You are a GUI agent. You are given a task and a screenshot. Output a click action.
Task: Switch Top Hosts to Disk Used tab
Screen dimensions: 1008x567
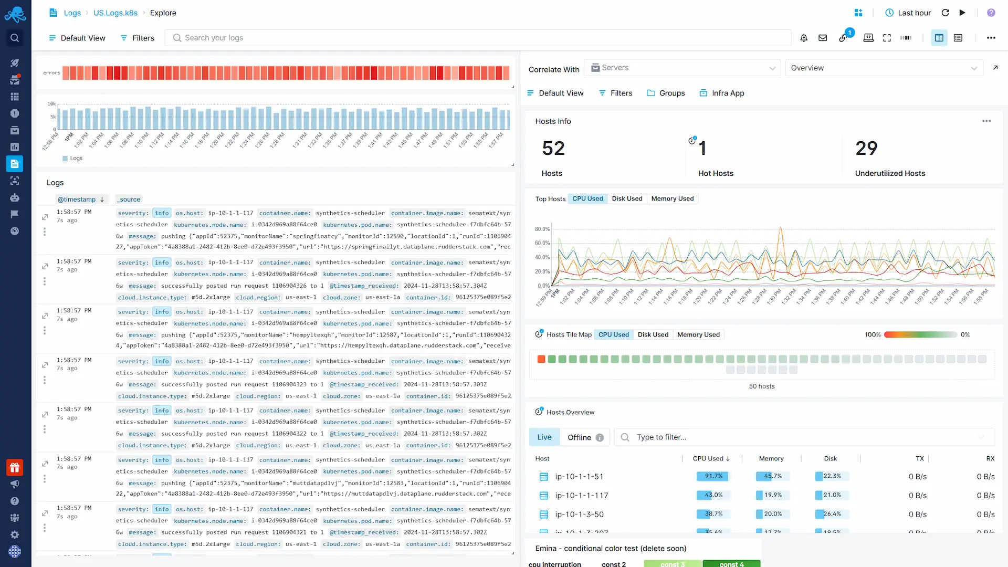tap(627, 198)
